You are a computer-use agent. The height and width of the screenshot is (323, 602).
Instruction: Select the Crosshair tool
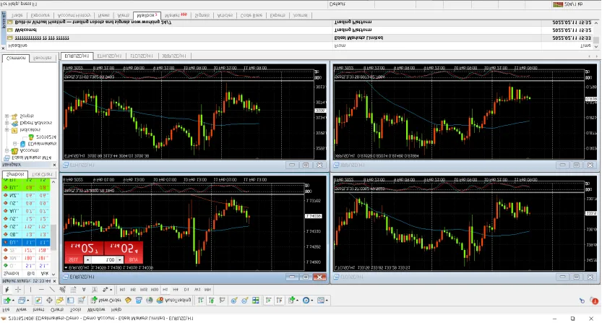point(18,290)
